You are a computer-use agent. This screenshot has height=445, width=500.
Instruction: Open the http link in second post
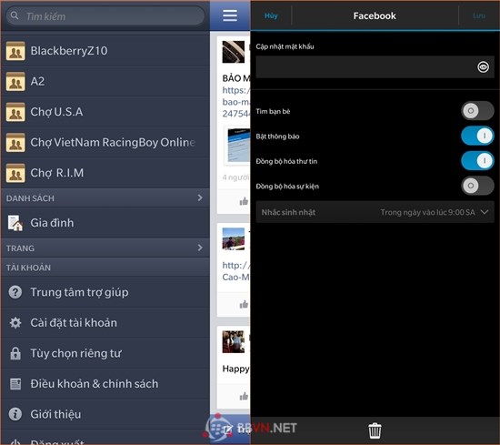coord(236,271)
